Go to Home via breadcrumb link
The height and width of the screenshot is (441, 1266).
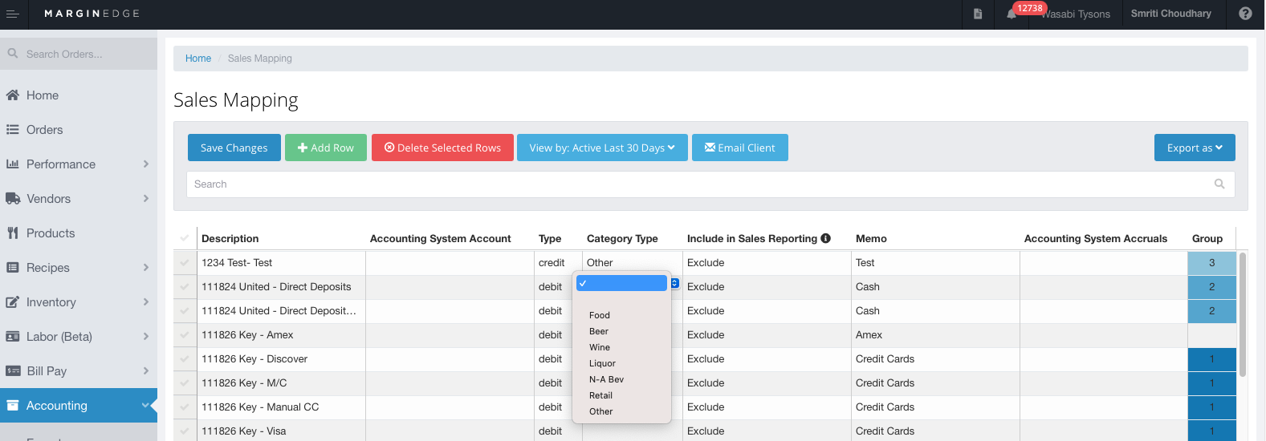pos(197,59)
